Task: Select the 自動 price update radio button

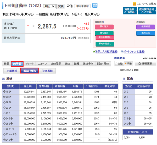Action: point(116,64)
